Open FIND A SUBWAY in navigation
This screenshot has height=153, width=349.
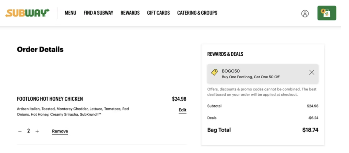point(98,13)
